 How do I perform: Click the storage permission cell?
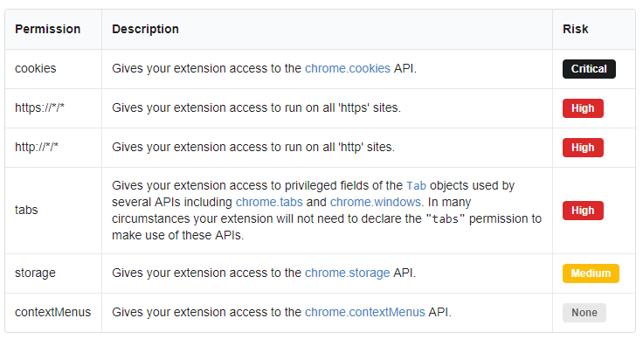coord(53,273)
